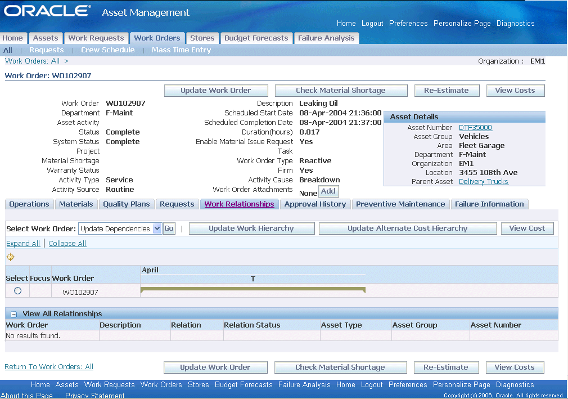Click the Go button
Viewport: 568px width, 399px height.
click(169, 228)
